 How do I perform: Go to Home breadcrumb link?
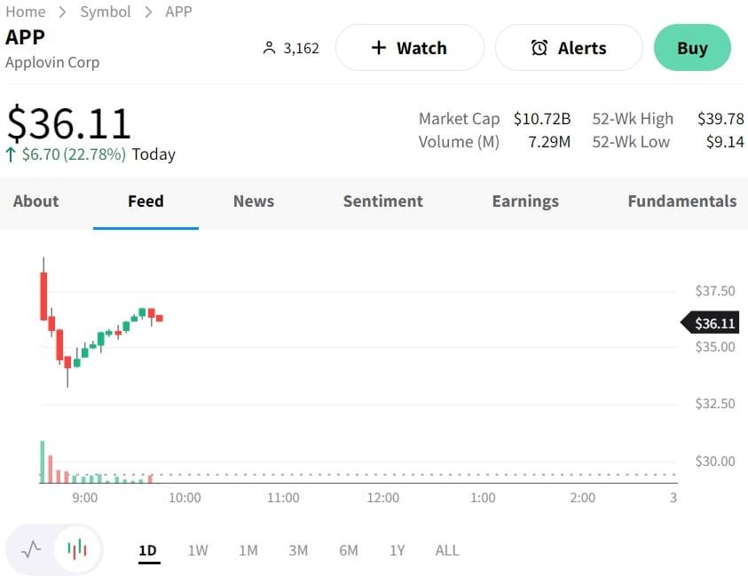pos(25,12)
